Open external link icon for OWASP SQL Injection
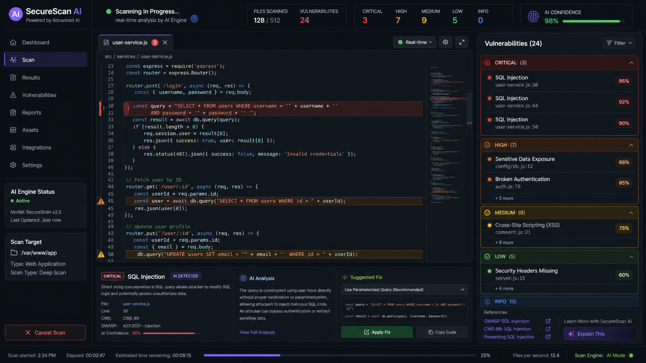This screenshot has height=363, width=646. pos(548,321)
